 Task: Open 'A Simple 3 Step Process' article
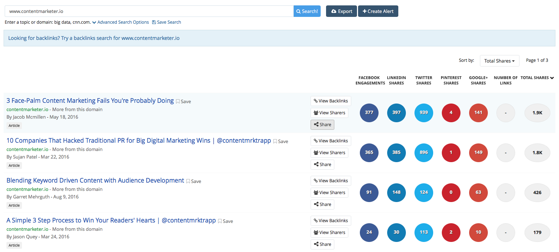111,220
